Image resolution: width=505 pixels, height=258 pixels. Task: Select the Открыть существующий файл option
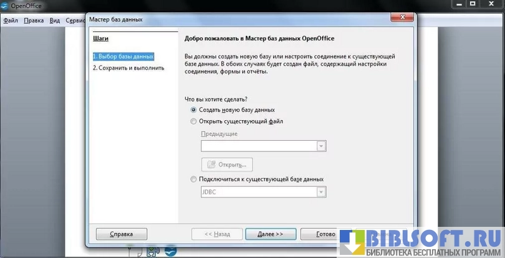(193, 121)
